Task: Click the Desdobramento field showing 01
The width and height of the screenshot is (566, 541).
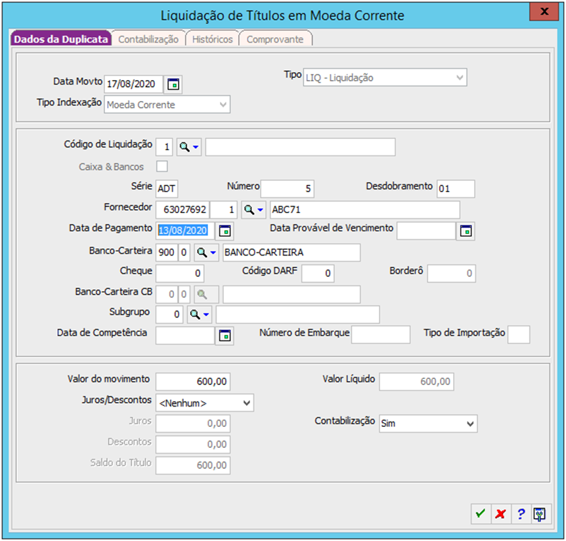Action: coord(456,188)
